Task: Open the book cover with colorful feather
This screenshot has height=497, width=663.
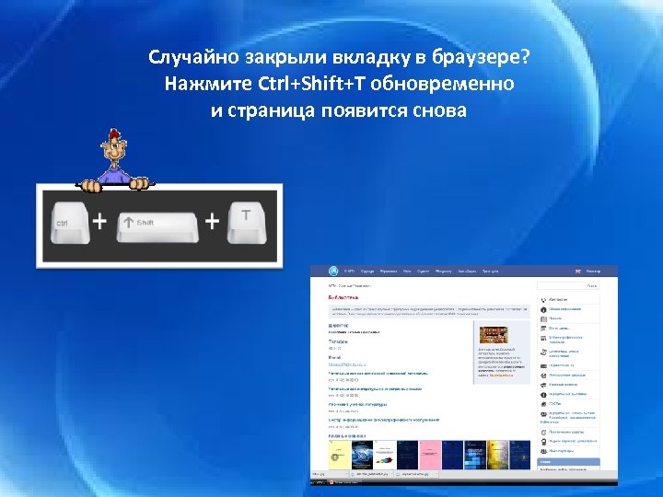Action: [x=385, y=456]
